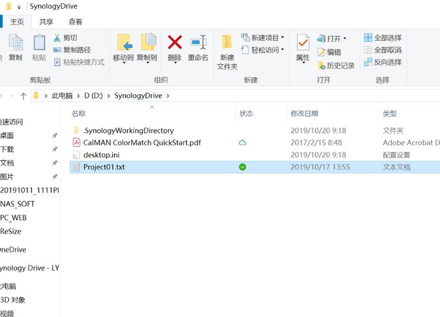Viewport: 440px width, 317px height.
Task: Sort by Modified date (修改日期) column header
Action: point(304,113)
